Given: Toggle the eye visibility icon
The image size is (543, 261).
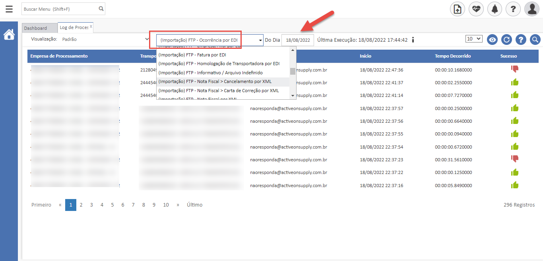Looking at the screenshot, I should pyautogui.click(x=493, y=39).
